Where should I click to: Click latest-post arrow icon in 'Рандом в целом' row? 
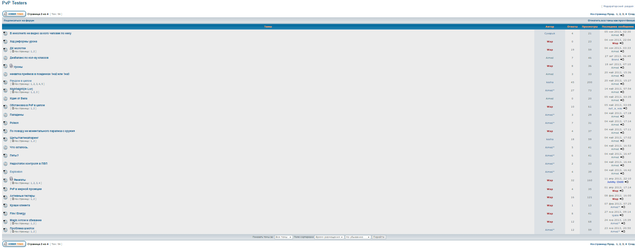[622, 84]
